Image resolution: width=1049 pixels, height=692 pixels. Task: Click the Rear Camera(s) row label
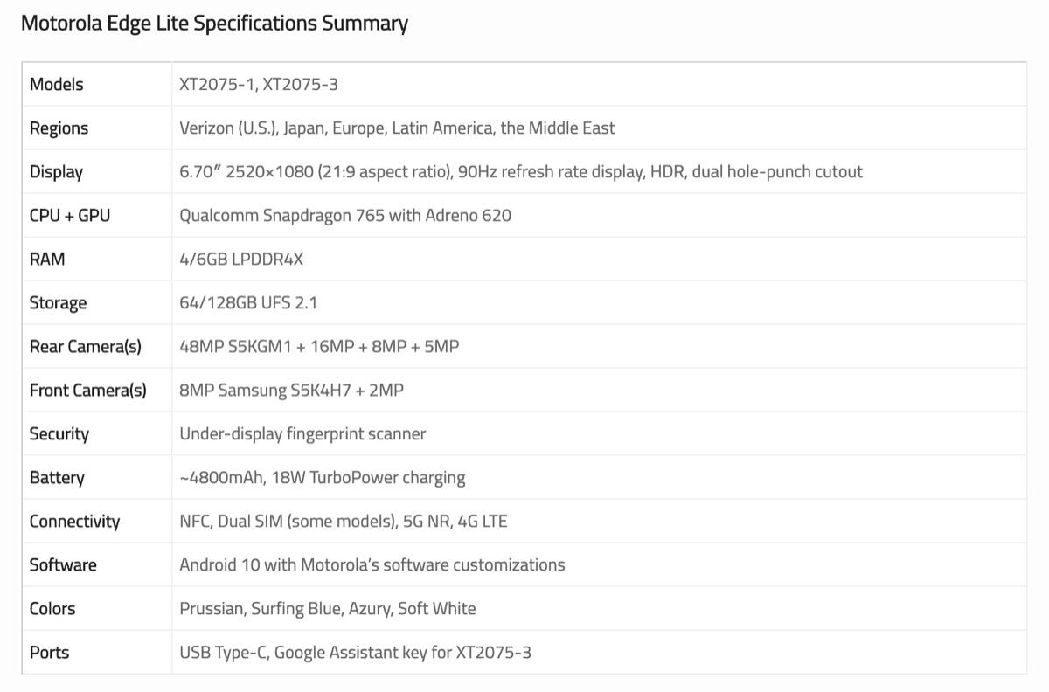(x=86, y=346)
